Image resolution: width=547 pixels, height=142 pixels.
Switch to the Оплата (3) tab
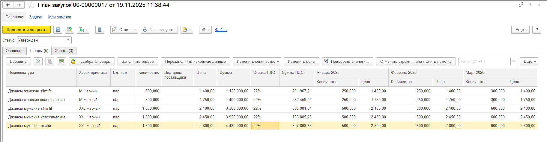[64, 51]
